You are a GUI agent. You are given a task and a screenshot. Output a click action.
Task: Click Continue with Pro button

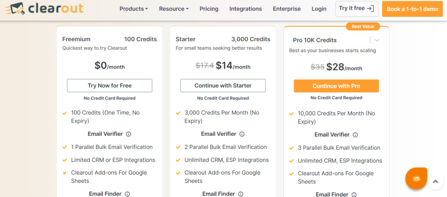point(336,86)
